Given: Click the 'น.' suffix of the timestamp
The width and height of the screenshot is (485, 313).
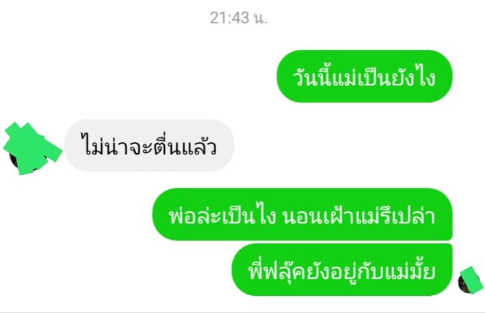Looking at the screenshot, I should tap(261, 18).
